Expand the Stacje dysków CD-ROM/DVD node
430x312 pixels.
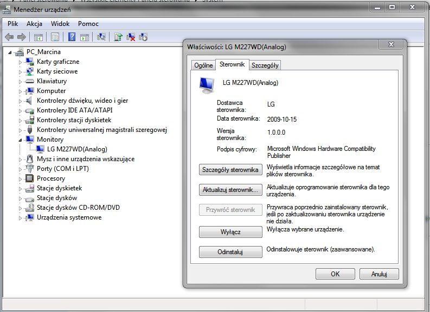[x=20, y=208]
